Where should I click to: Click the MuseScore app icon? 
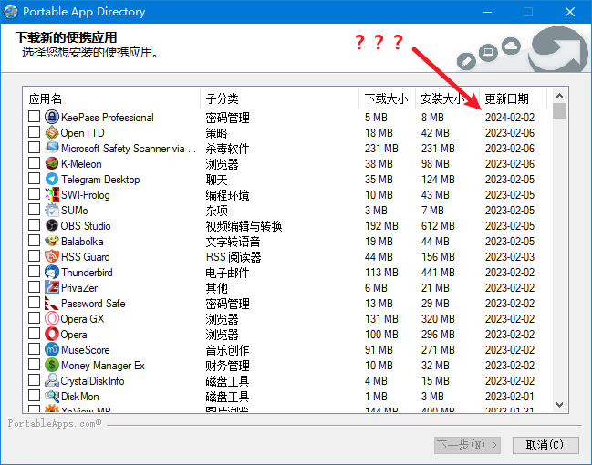[x=52, y=350]
